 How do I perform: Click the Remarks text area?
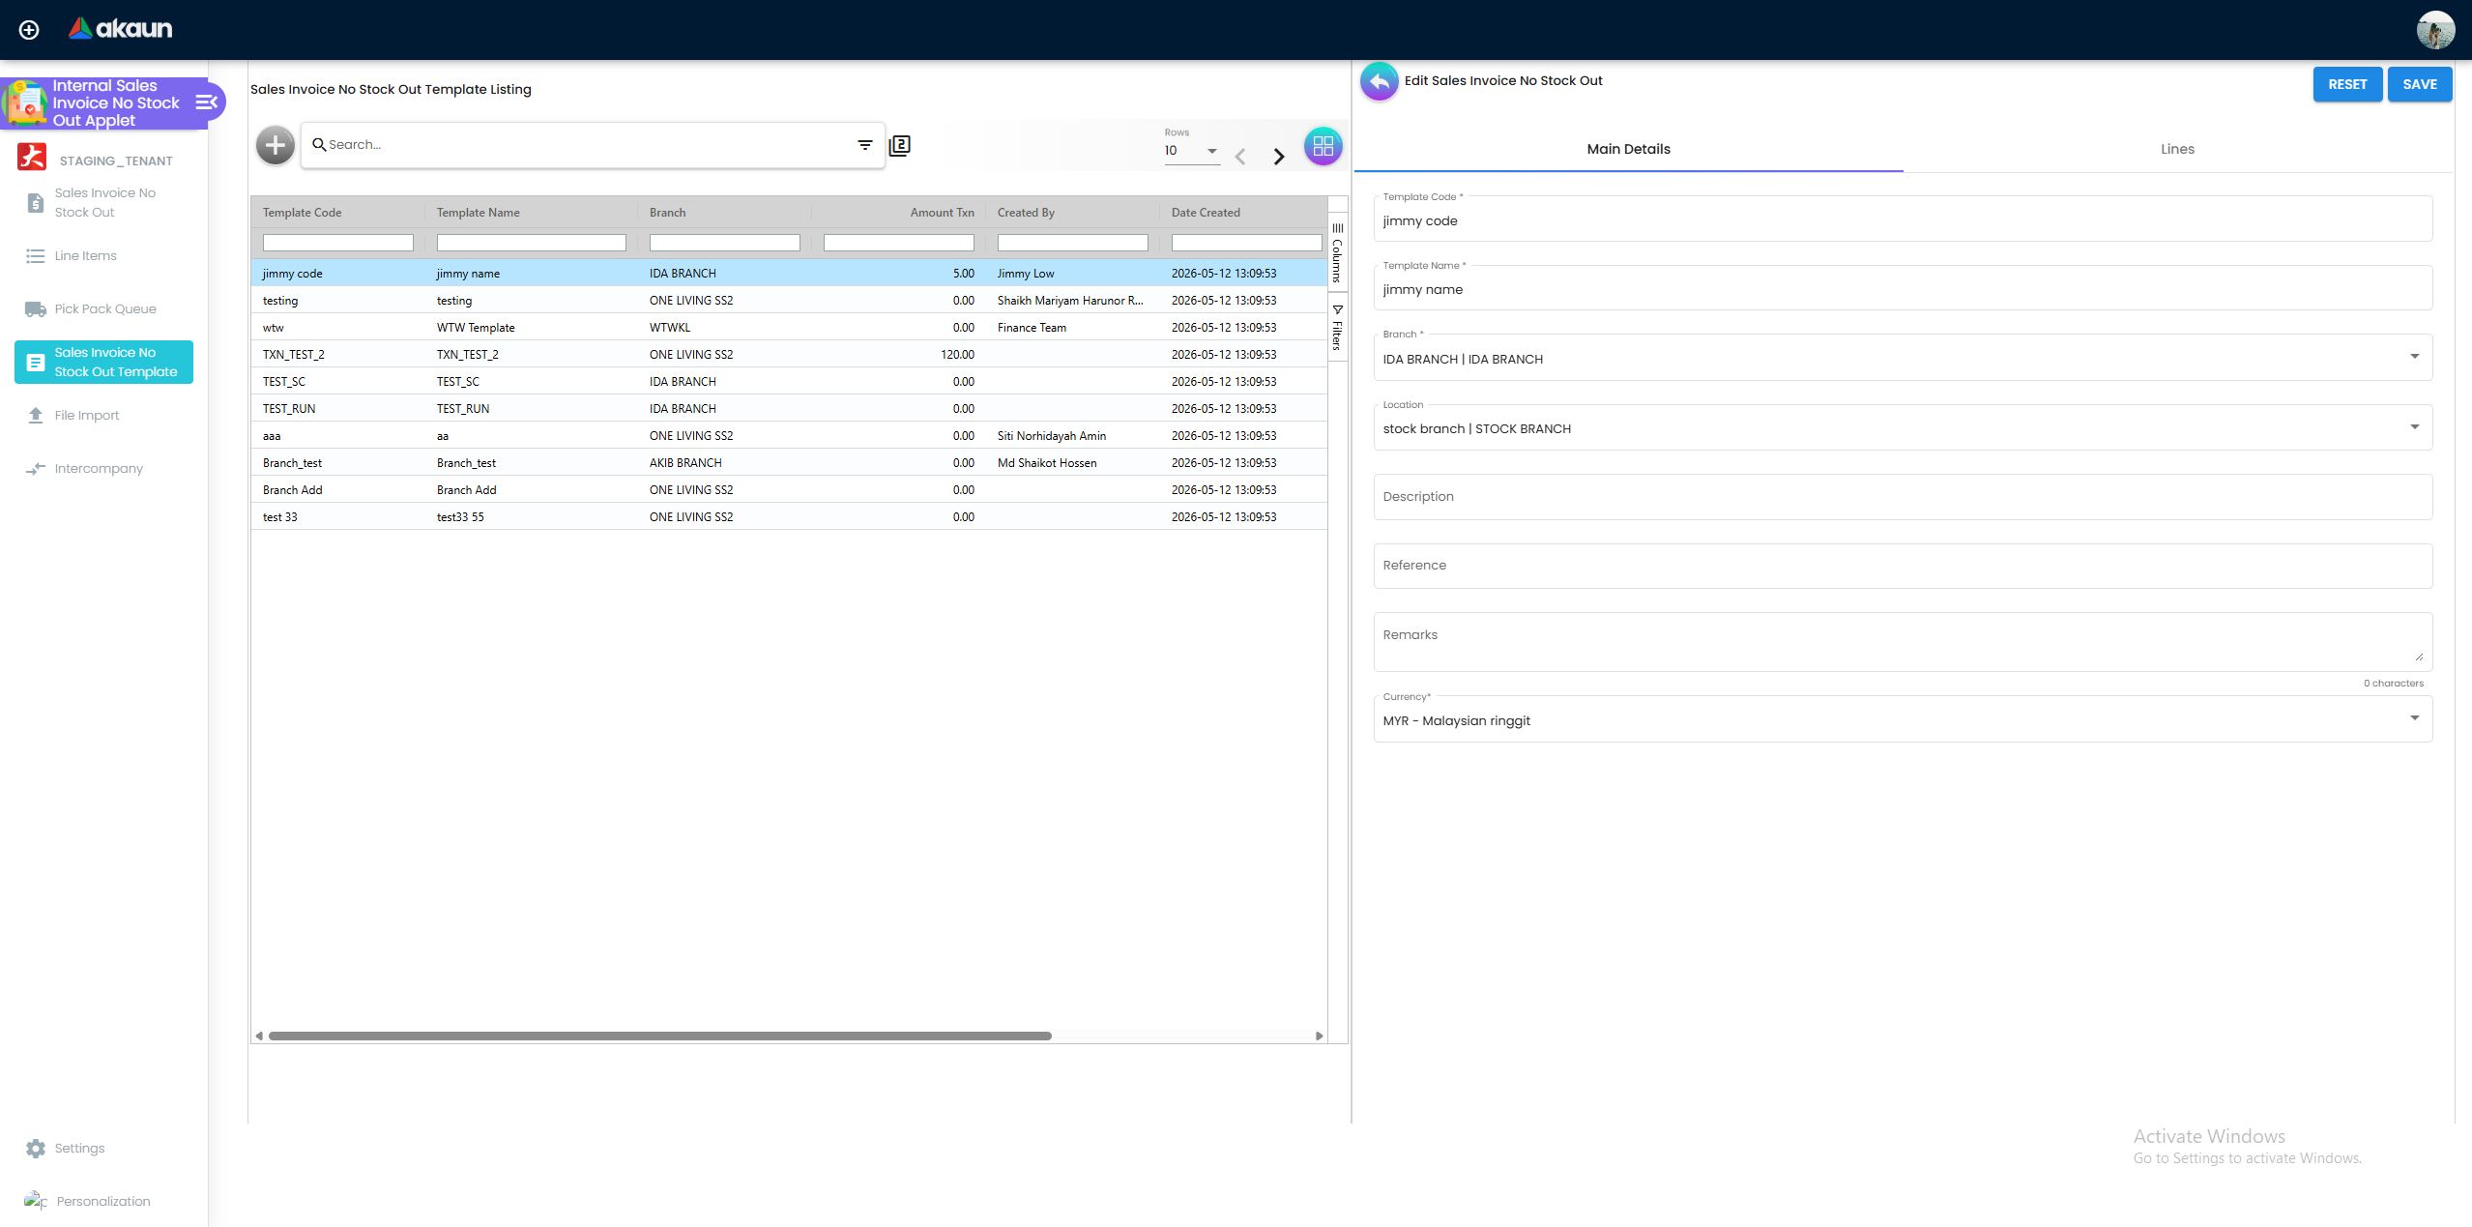coord(1903,641)
